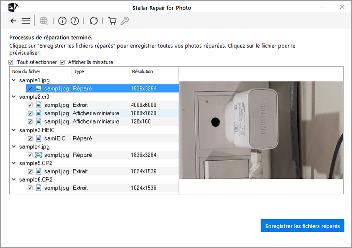Collapse the sample6.CR2 tree node
This screenshot has width=352, height=248.
click(14, 179)
